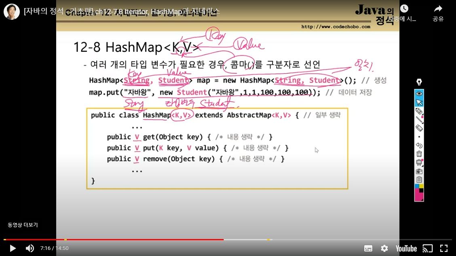Pick the yellow color swatch in the drawing toolbar
The width and height of the screenshot is (456, 256).
[x=421, y=186]
